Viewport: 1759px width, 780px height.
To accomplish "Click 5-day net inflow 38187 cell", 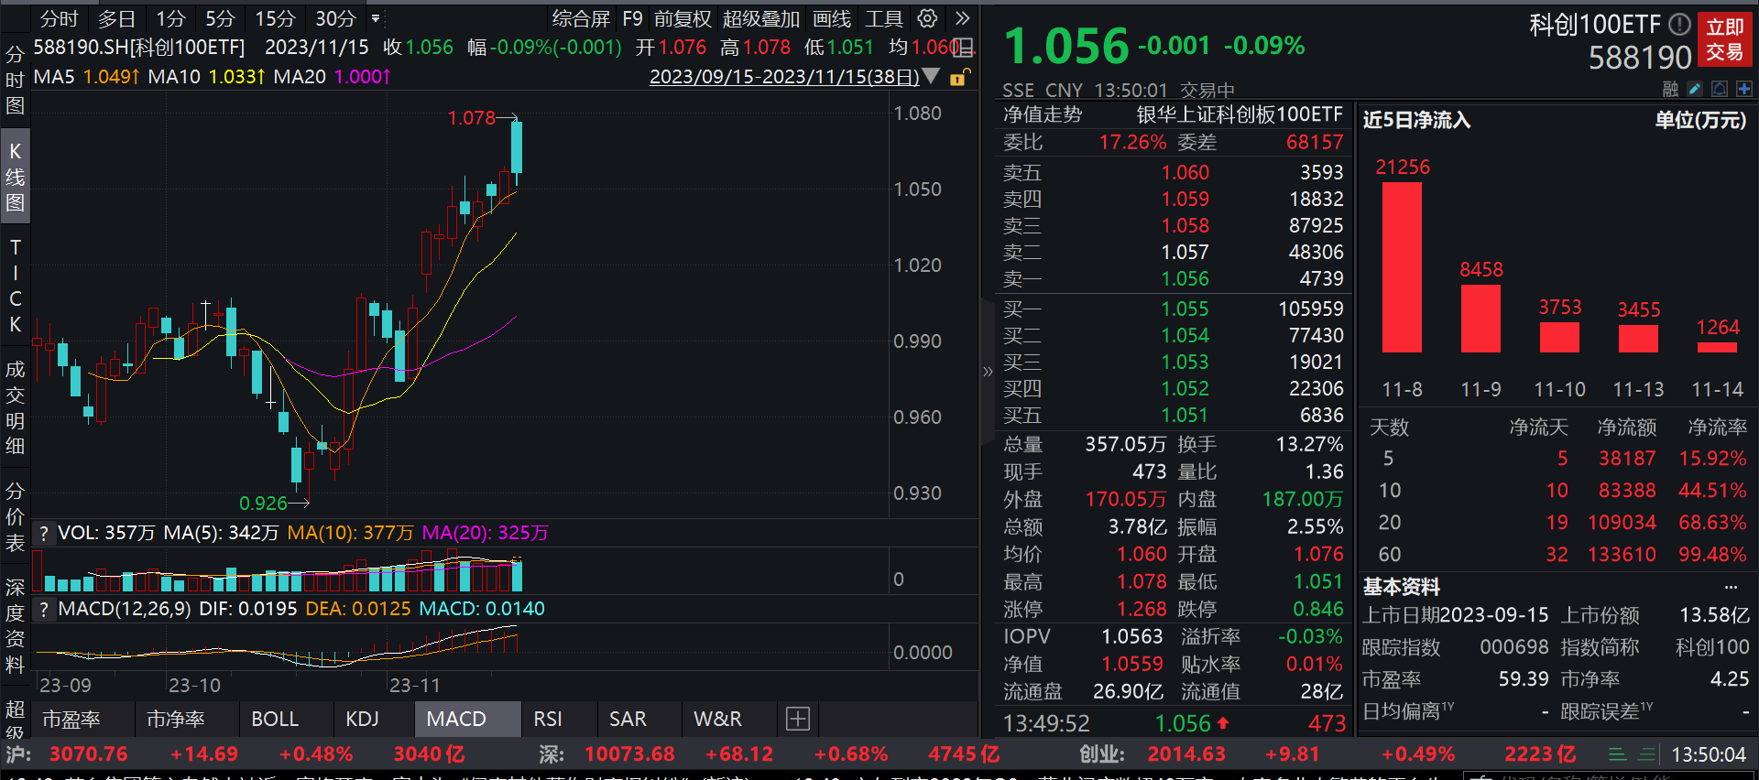I will [1628, 459].
